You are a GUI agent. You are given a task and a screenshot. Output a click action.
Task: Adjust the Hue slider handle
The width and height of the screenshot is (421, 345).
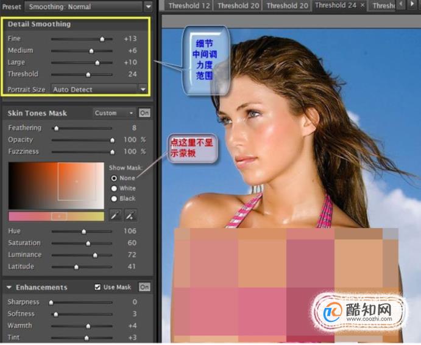pos(84,232)
